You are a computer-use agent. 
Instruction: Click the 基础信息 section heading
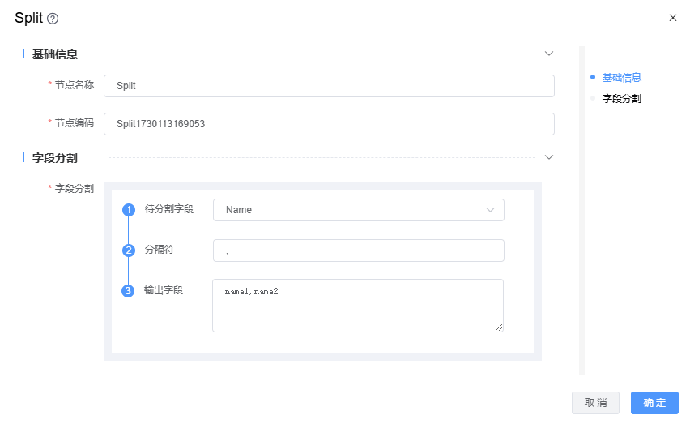tap(55, 54)
